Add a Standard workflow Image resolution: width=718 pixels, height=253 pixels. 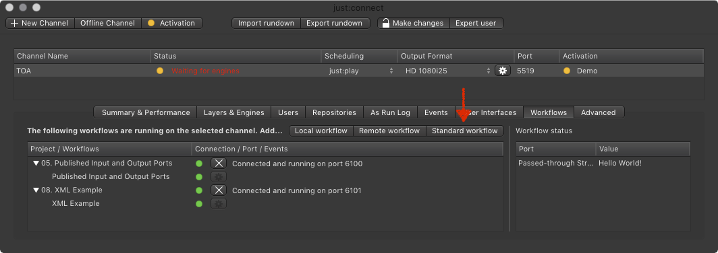click(x=465, y=131)
